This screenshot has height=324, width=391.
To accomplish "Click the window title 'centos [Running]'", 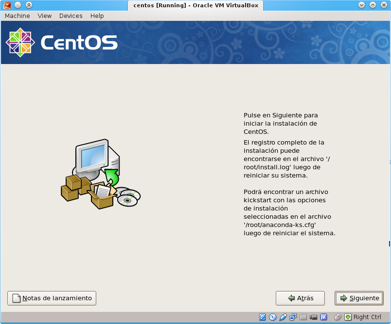I will pyautogui.click(x=160, y=5).
